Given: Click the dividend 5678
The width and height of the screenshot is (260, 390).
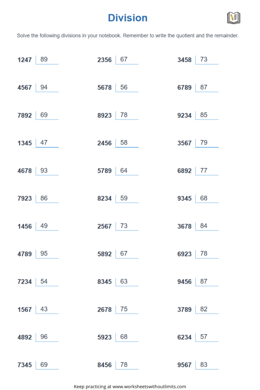Looking at the screenshot, I should (x=104, y=88).
